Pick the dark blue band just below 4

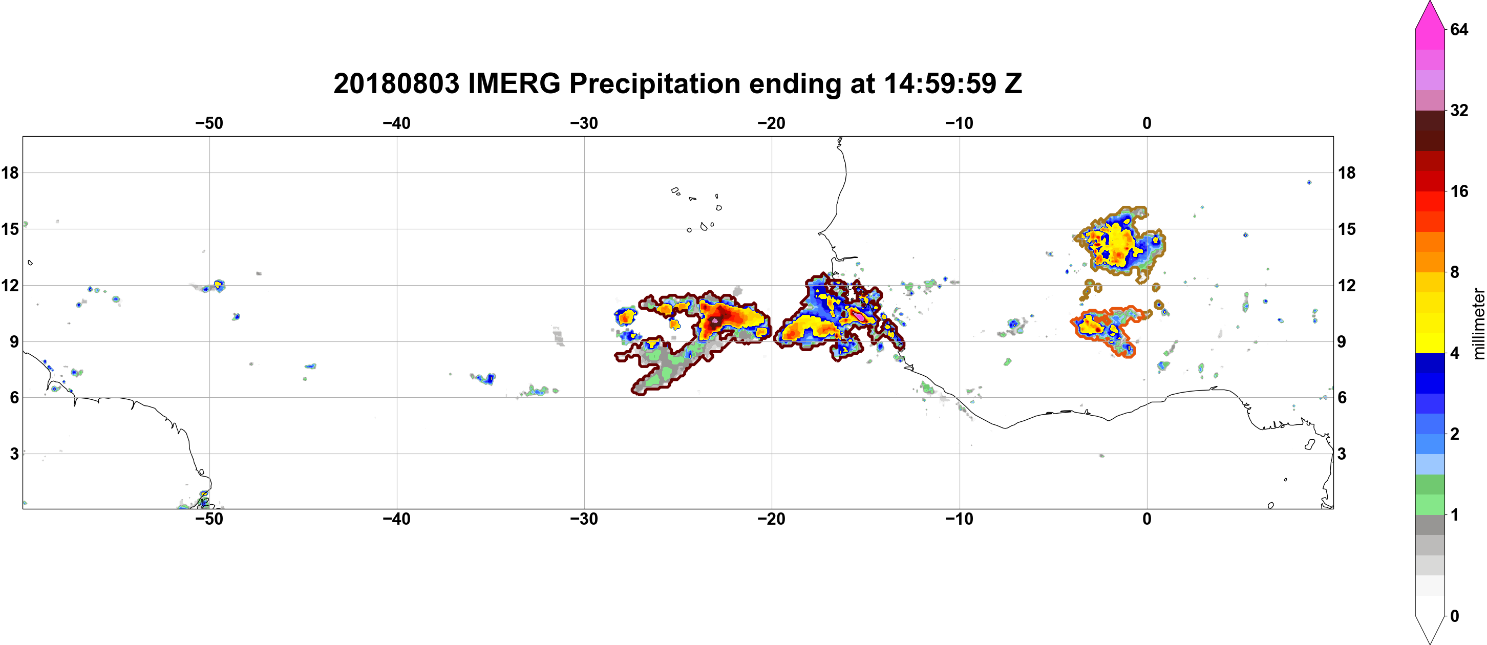point(1430,363)
